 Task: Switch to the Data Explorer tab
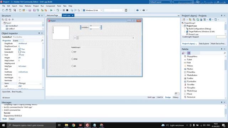[x=204, y=44]
